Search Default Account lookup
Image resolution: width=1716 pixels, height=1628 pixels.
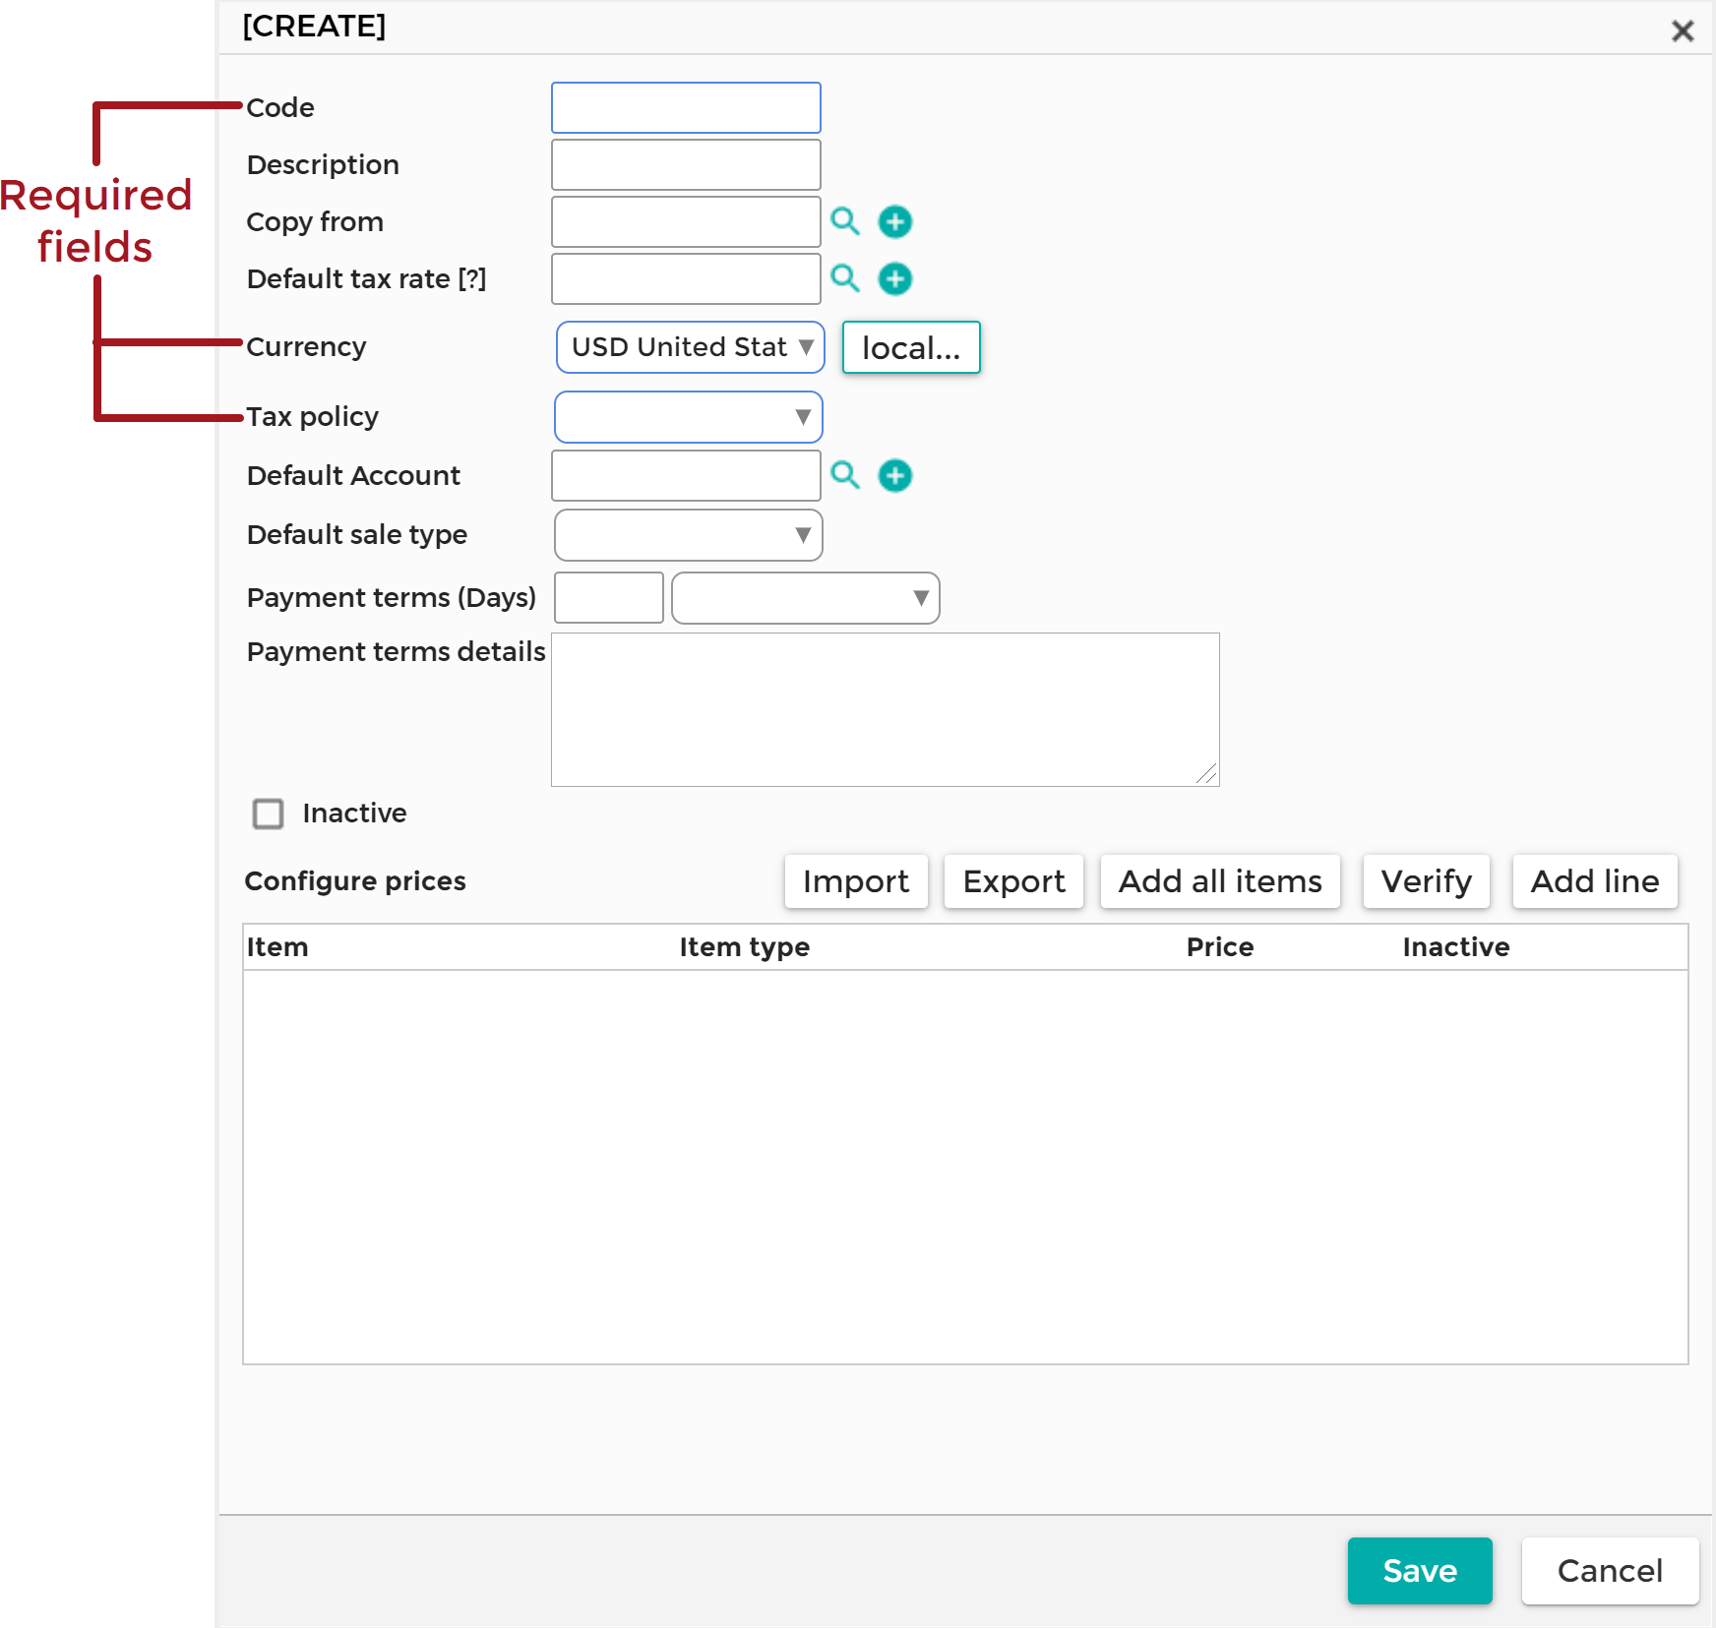click(845, 475)
